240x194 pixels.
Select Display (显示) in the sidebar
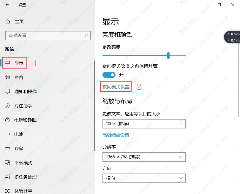click(19, 63)
